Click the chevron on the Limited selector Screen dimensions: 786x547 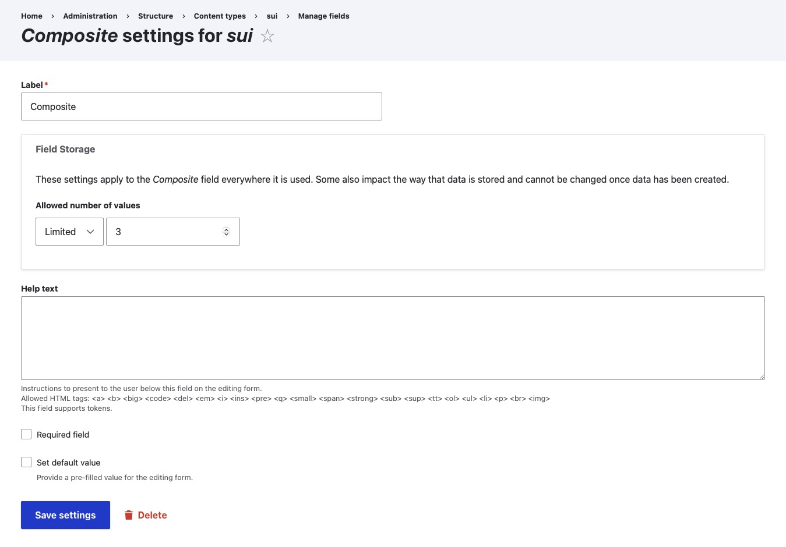tap(91, 232)
